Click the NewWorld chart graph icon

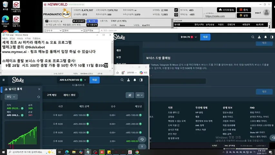click(x=176, y=10)
